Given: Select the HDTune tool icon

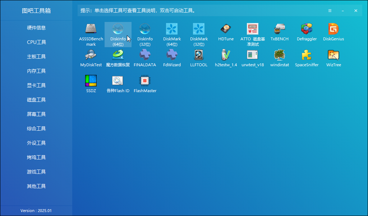Looking at the screenshot, I should point(226,29).
